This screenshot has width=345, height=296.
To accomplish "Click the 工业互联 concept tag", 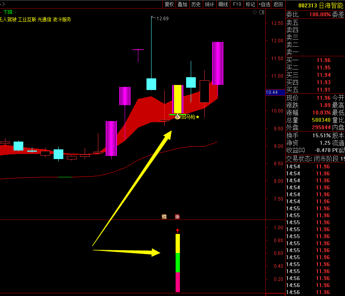I will (x=27, y=19).
